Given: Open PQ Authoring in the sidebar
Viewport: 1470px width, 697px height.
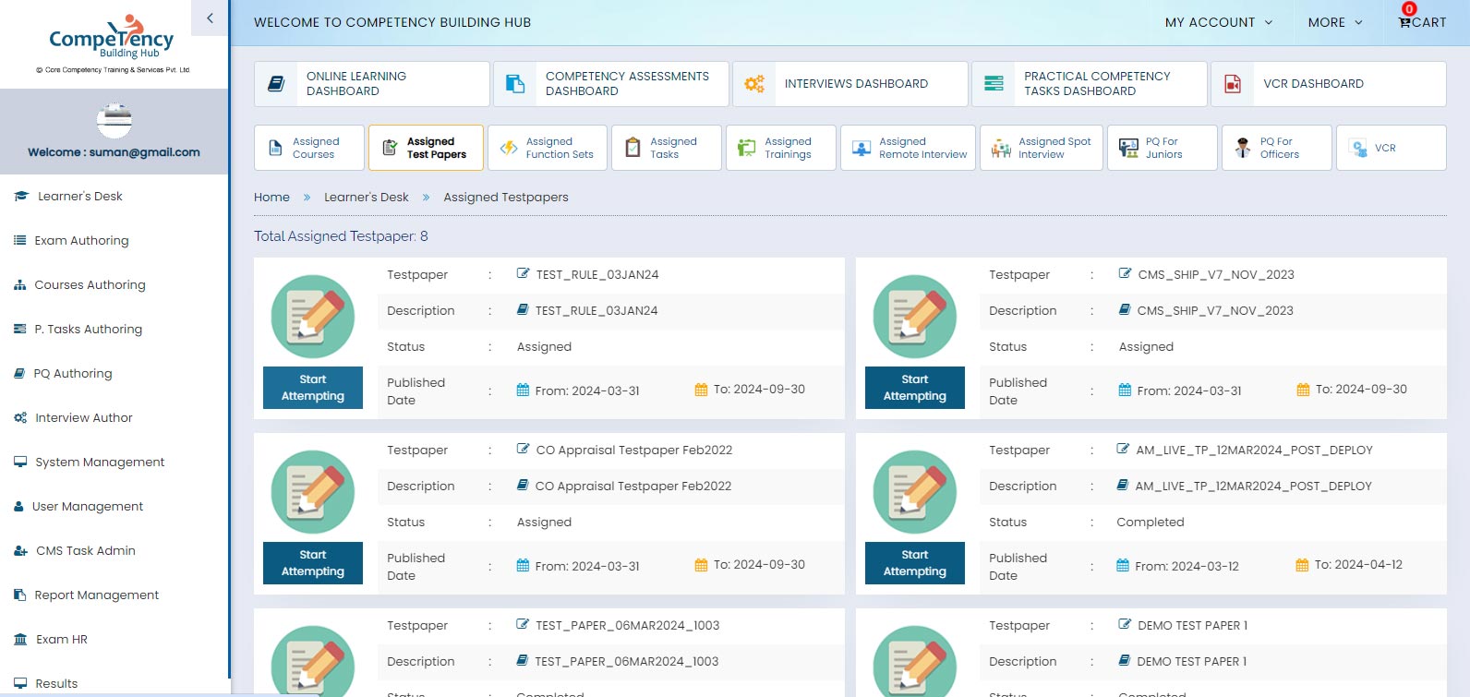Looking at the screenshot, I should [x=73, y=373].
